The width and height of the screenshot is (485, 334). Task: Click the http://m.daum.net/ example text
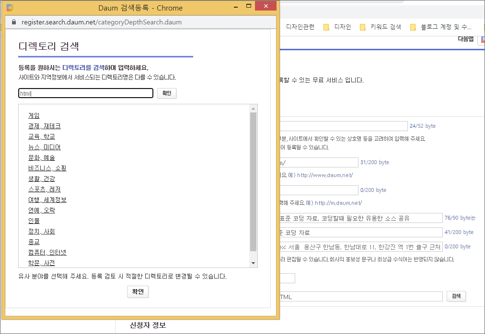tap(338, 203)
